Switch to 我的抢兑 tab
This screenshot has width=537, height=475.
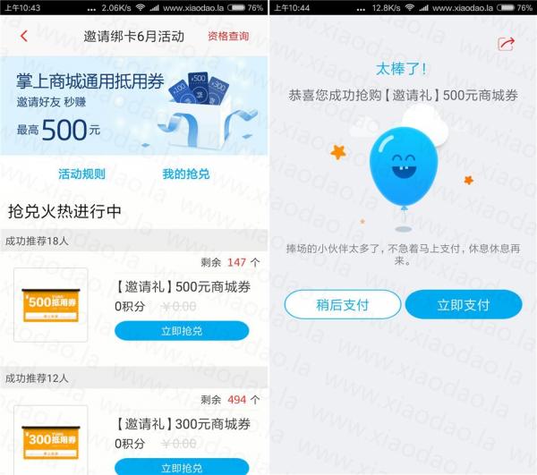coord(185,174)
